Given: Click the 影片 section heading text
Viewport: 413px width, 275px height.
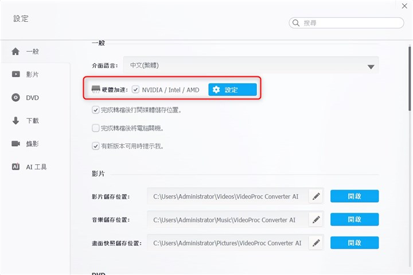Looking at the screenshot, I should pos(98,173).
